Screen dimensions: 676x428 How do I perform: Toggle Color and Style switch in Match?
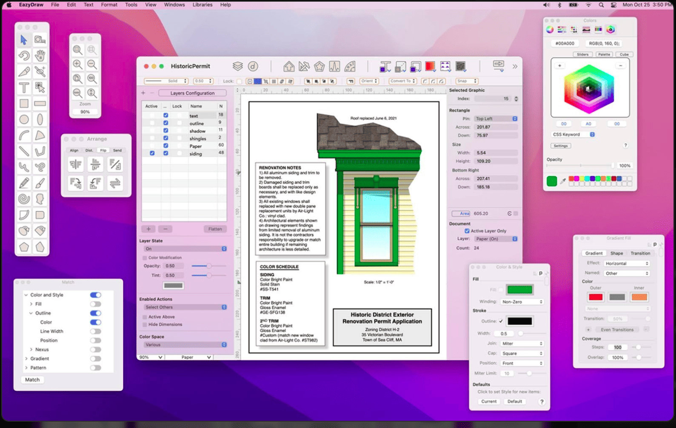(x=96, y=295)
